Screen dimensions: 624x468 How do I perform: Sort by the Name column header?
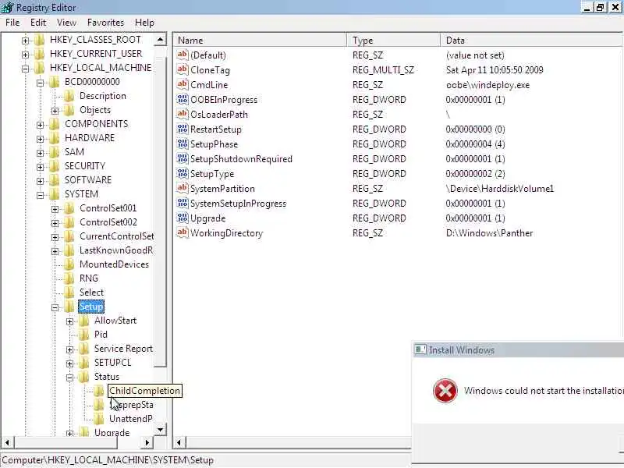coord(260,41)
